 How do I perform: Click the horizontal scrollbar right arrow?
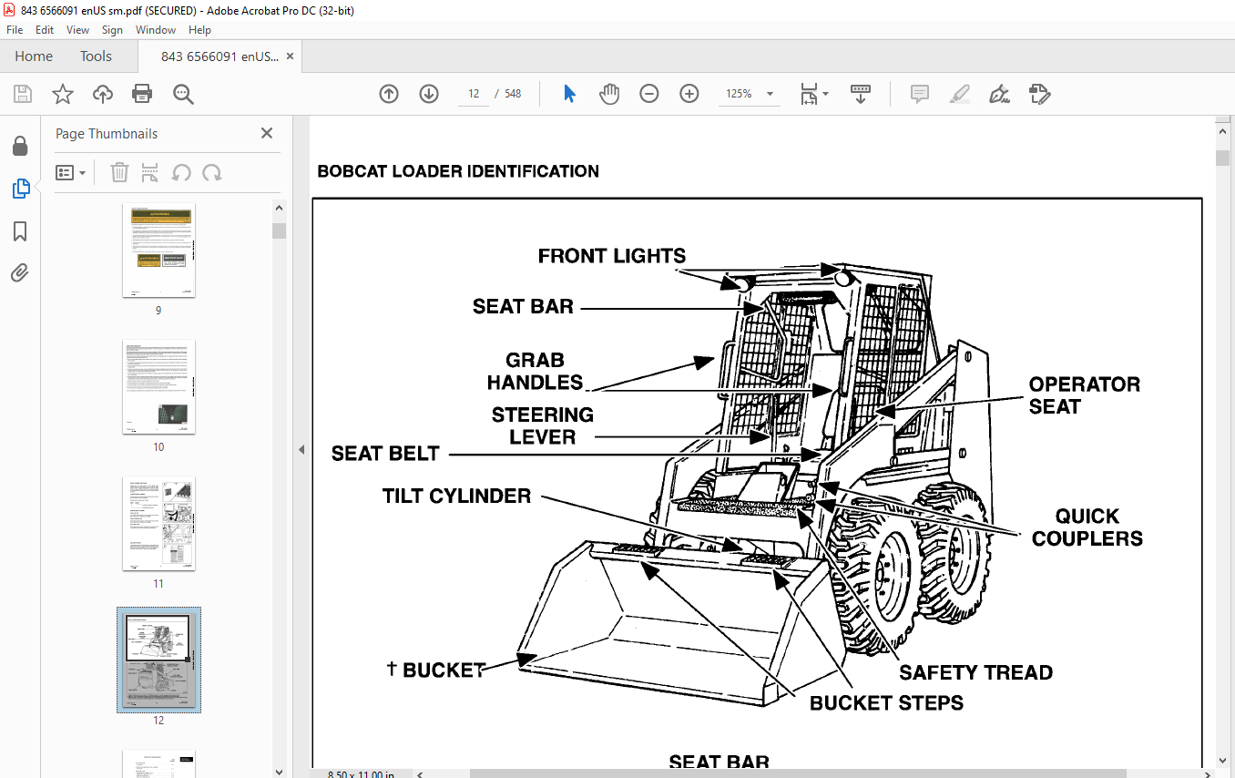(1208, 773)
